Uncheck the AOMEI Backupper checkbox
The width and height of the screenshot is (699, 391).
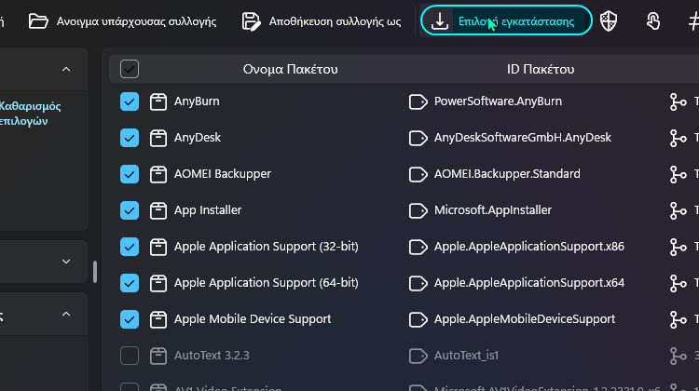coord(130,174)
